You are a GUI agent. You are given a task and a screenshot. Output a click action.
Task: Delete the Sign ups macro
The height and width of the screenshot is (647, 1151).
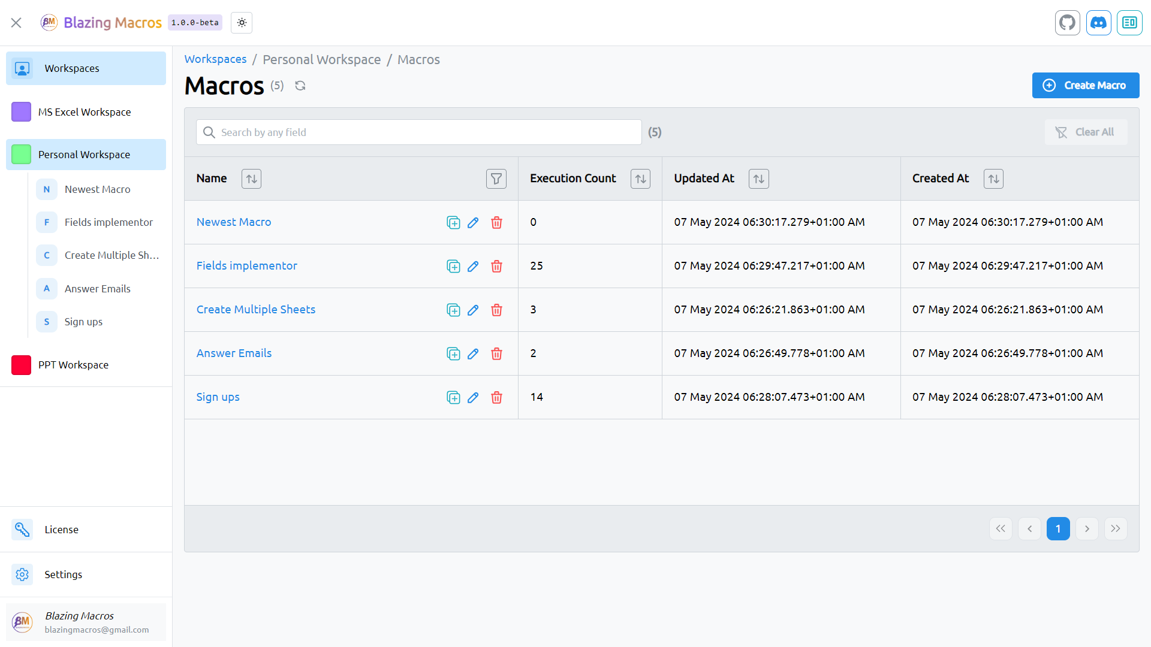(496, 397)
